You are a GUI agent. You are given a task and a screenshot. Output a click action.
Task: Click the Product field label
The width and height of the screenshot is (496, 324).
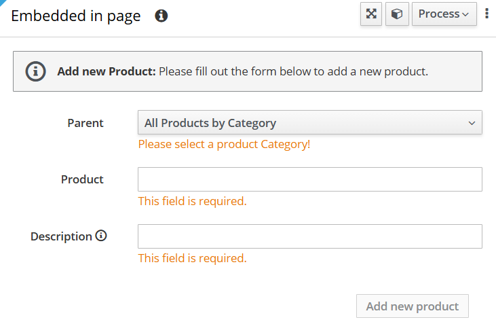(x=82, y=179)
